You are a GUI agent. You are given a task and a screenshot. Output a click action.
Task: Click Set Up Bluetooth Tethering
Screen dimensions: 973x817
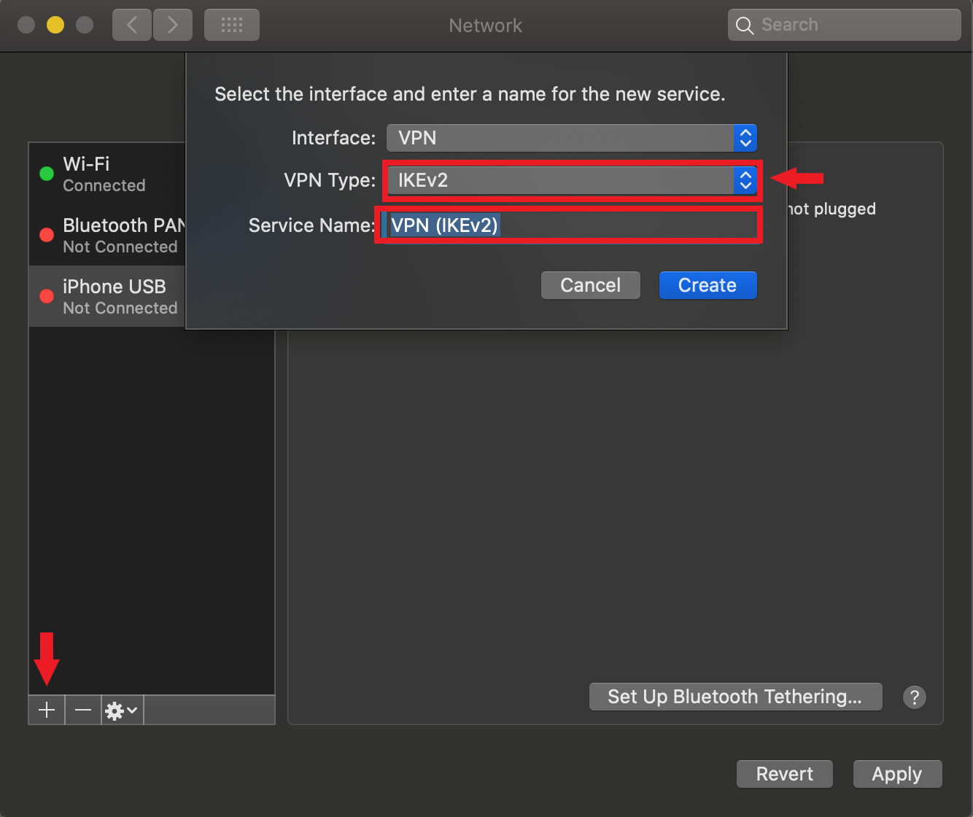735,697
